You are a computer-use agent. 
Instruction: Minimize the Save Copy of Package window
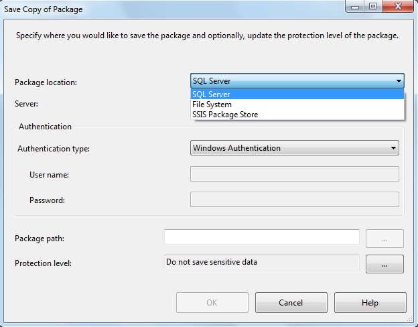pos(356,6)
